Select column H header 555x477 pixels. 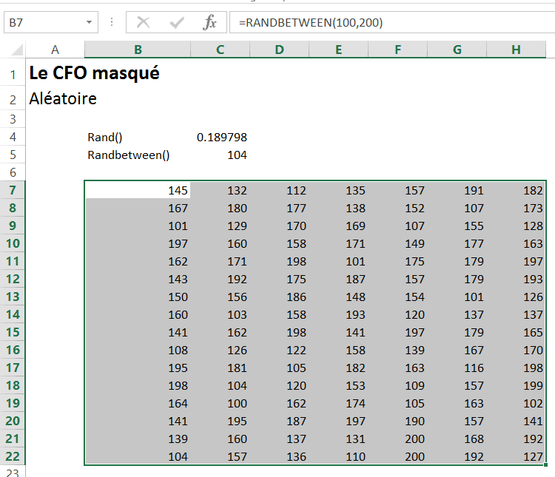coord(516,50)
